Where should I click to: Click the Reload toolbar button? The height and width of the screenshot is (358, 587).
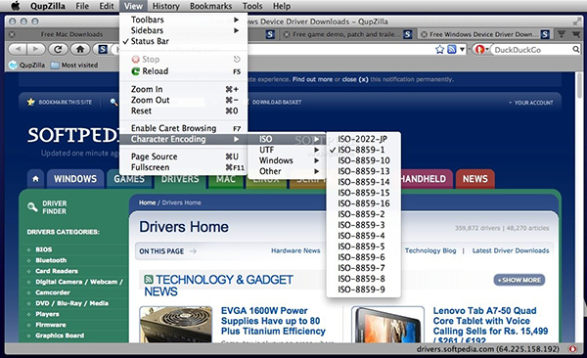tap(58, 49)
